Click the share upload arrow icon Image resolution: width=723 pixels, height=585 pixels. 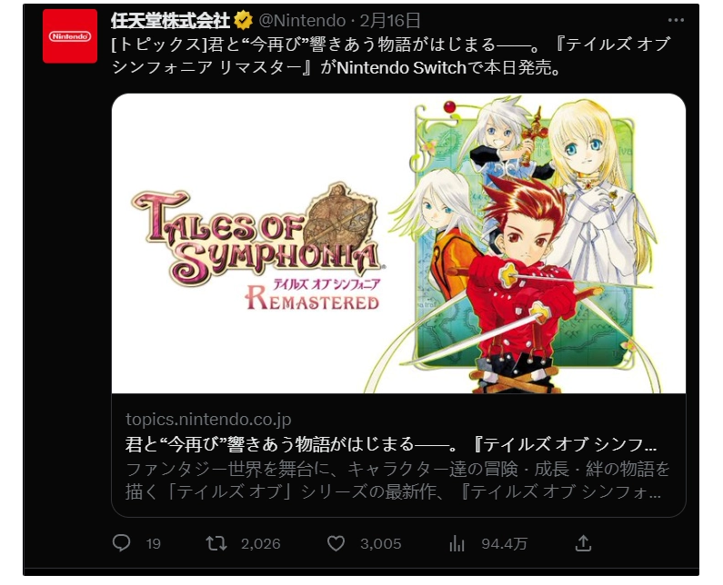pos(583,543)
